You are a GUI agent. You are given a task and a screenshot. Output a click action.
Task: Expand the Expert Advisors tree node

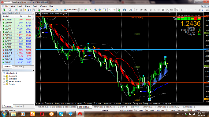point(4,82)
